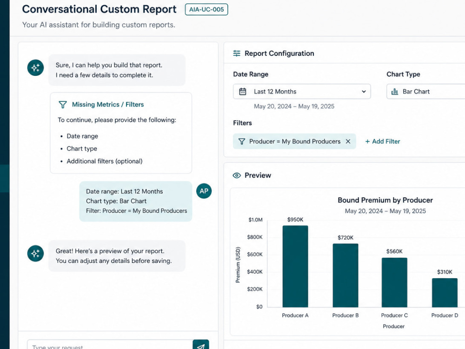The height and width of the screenshot is (349, 465).
Task: Click the Producer D bar in chart
Action: point(445,293)
